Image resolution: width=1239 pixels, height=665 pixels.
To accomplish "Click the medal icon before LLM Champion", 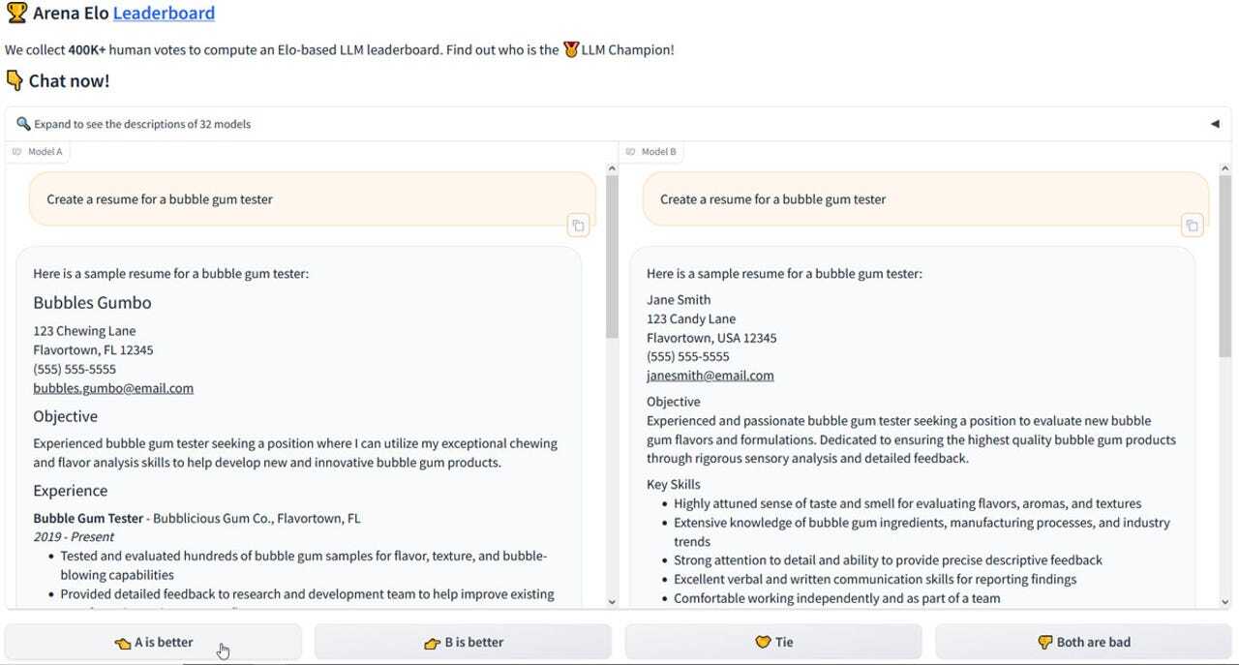I will point(570,49).
